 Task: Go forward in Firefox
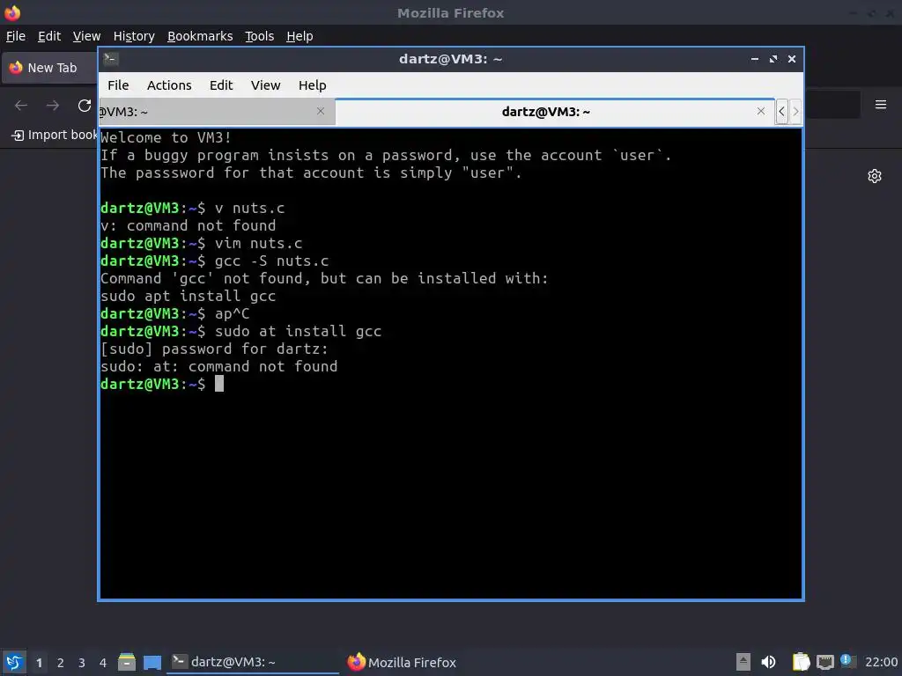point(52,106)
